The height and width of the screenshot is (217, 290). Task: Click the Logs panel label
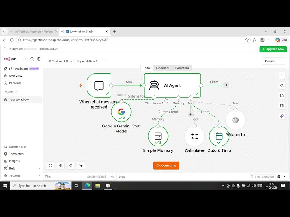coord(122,177)
